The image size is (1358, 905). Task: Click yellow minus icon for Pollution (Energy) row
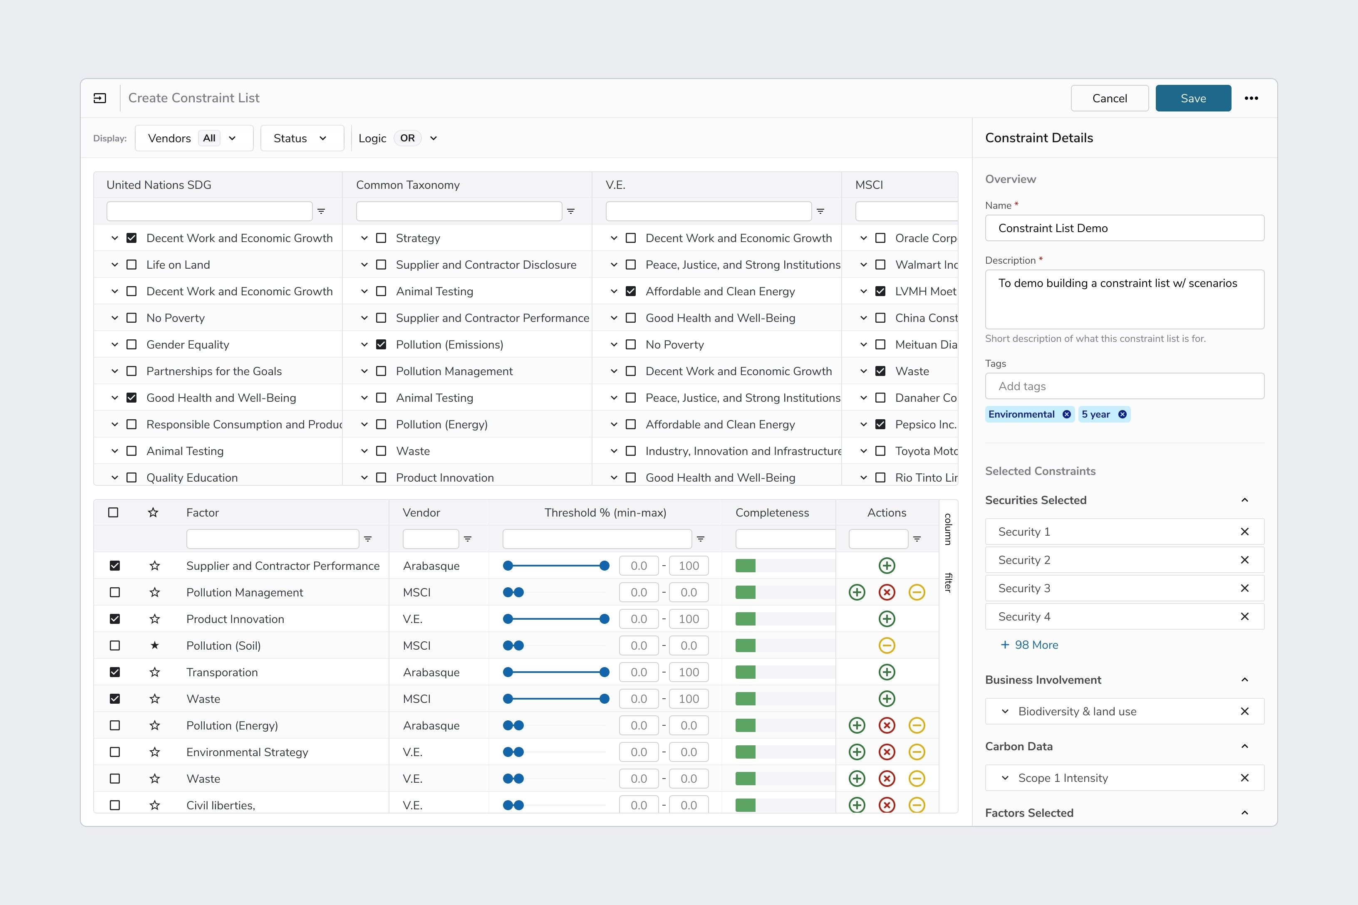click(917, 725)
